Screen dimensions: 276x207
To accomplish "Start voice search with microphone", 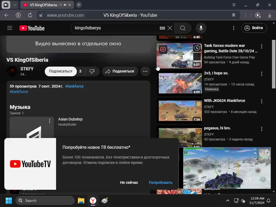I will [x=201, y=28].
